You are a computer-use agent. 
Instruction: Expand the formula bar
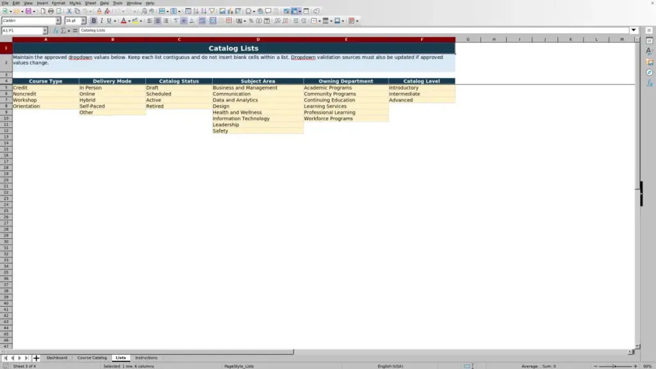coord(634,30)
